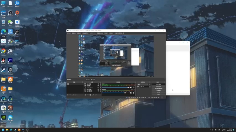This screenshot has width=236, height=132.
Task: Click the Filters button above Sources panel
Action: pos(93,79)
